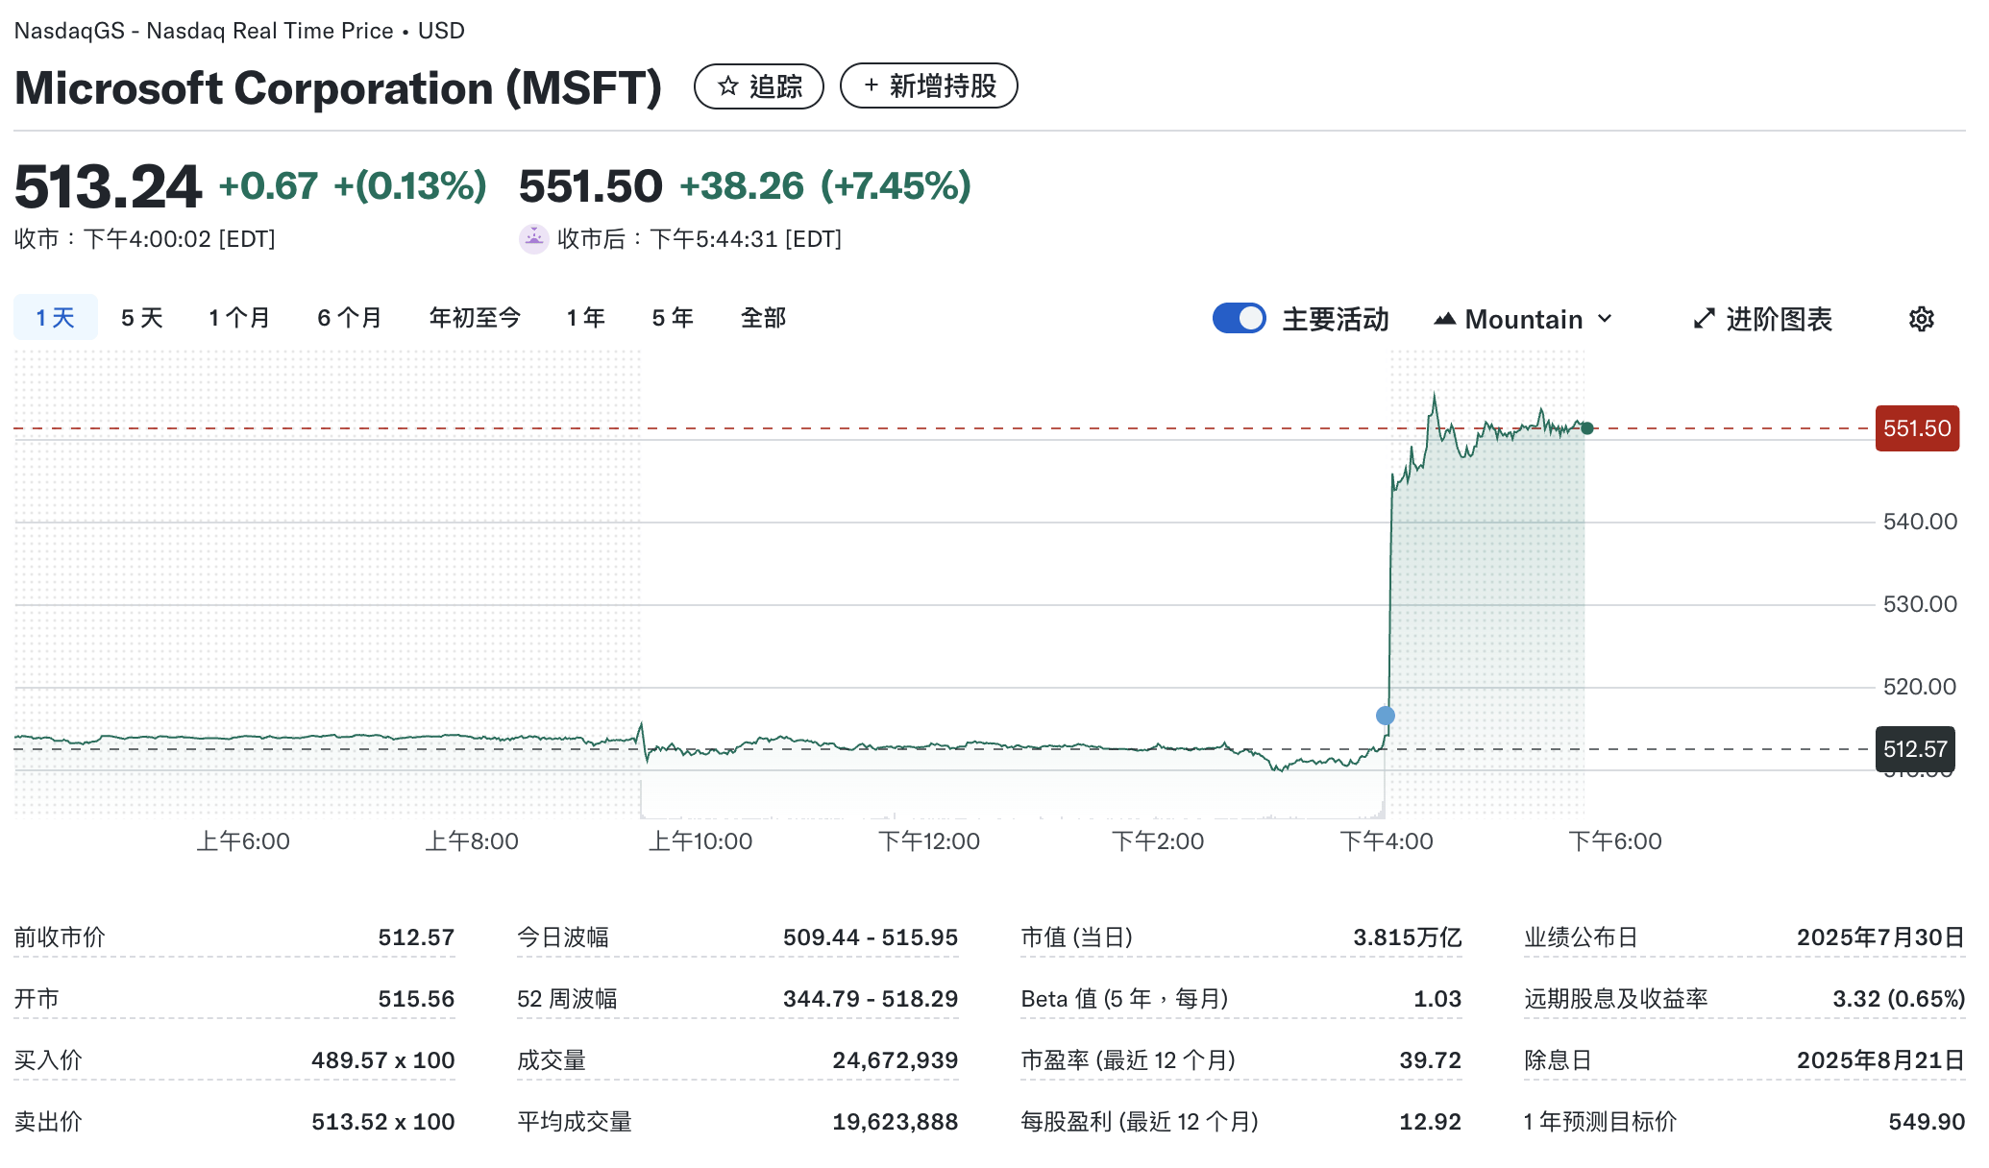Click the red 551.50 price tag
1989x1168 pixels.
pos(1916,428)
